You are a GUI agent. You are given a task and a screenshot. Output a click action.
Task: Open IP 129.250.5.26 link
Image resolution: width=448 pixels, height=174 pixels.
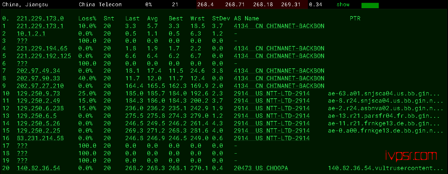38,123
